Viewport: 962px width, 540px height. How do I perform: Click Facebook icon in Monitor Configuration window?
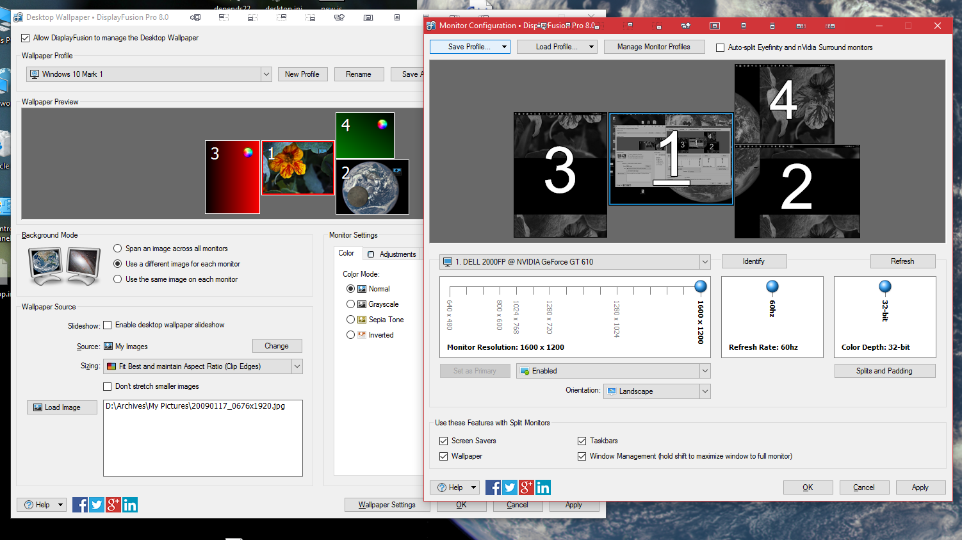click(x=493, y=487)
